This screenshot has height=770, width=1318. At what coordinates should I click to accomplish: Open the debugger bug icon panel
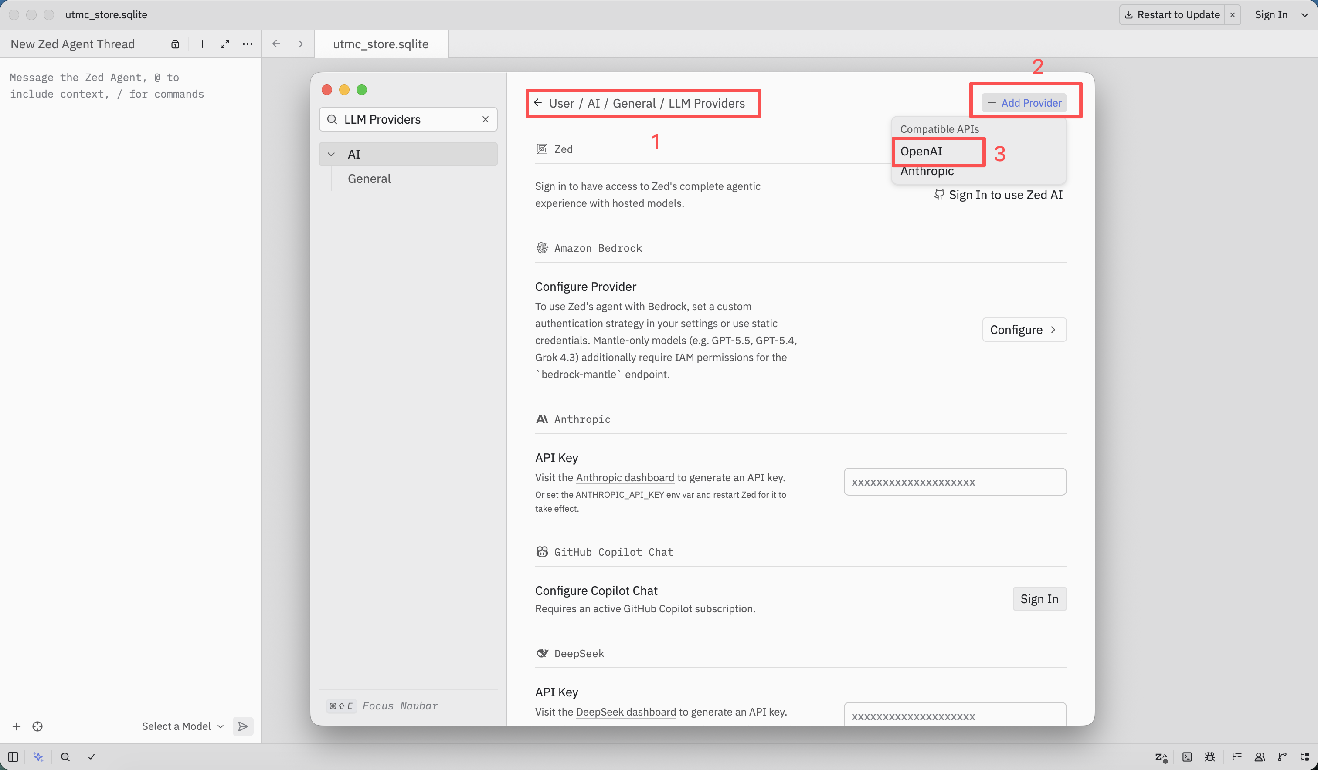1210,756
